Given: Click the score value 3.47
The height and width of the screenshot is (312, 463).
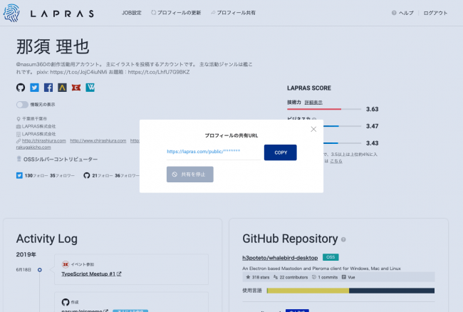Looking at the screenshot, I should (372, 126).
